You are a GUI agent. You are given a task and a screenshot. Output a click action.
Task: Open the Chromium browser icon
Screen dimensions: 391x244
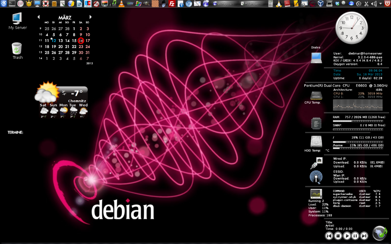click(x=189, y=3)
